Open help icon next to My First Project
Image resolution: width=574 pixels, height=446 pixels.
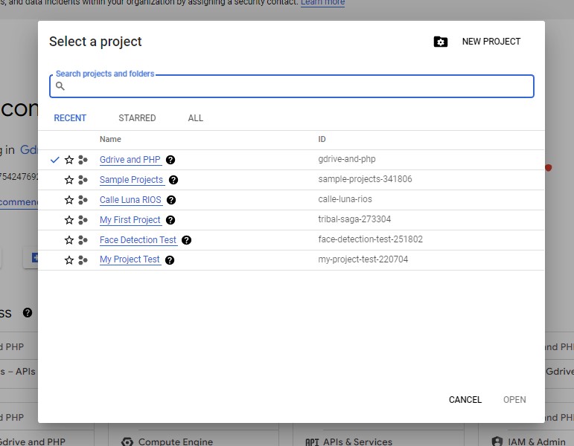point(170,220)
